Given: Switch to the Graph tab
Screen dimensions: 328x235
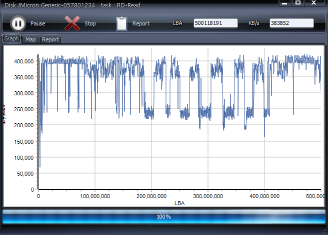Looking at the screenshot, I should coord(11,39).
